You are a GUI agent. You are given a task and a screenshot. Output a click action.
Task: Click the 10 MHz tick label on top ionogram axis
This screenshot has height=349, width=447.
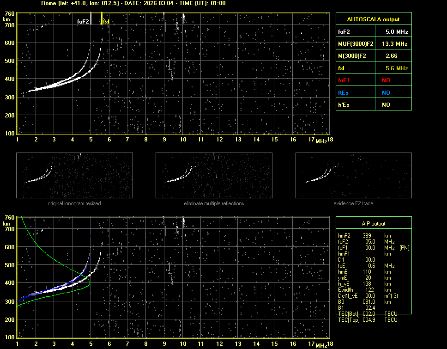[183, 140]
